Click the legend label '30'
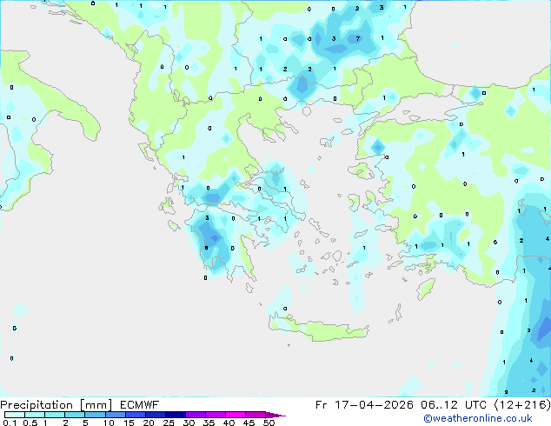The height and width of the screenshot is (426, 551). [189, 423]
